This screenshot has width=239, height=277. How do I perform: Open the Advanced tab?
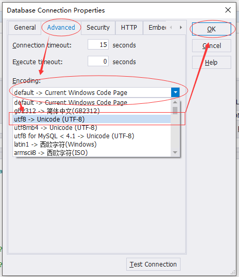click(61, 28)
